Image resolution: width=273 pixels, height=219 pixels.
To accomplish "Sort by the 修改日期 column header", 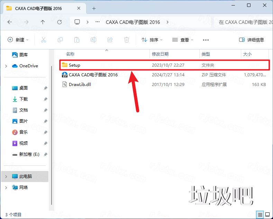I will pos(160,54).
